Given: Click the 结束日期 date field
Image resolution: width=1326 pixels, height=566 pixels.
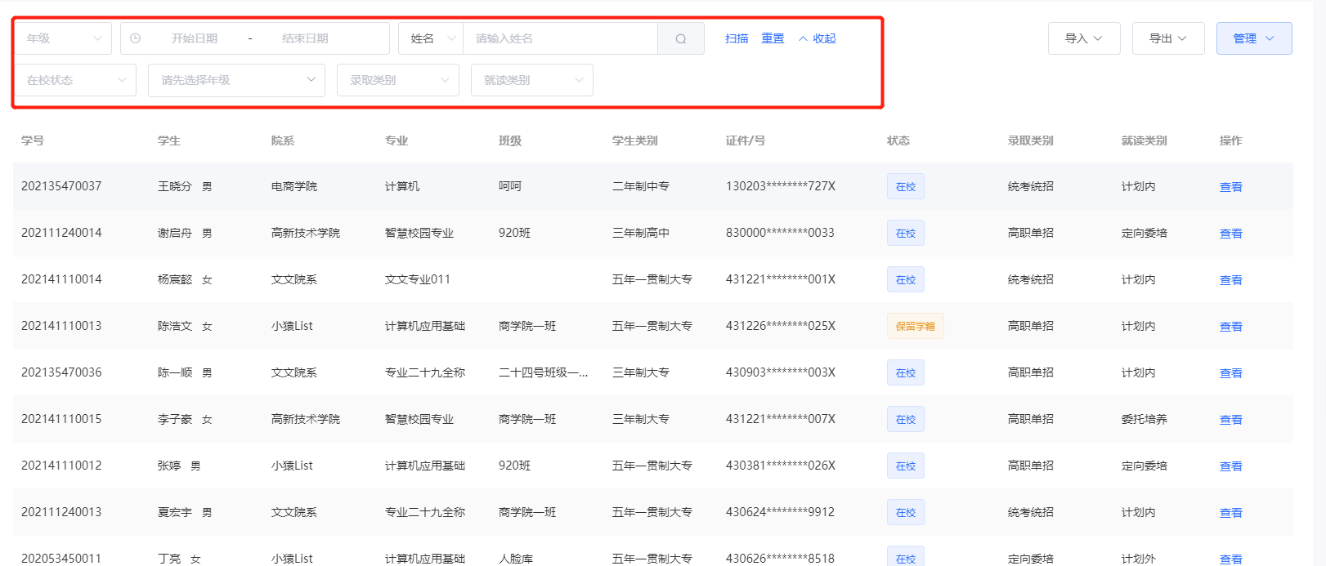Looking at the screenshot, I should pyautogui.click(x=305, y=38).
